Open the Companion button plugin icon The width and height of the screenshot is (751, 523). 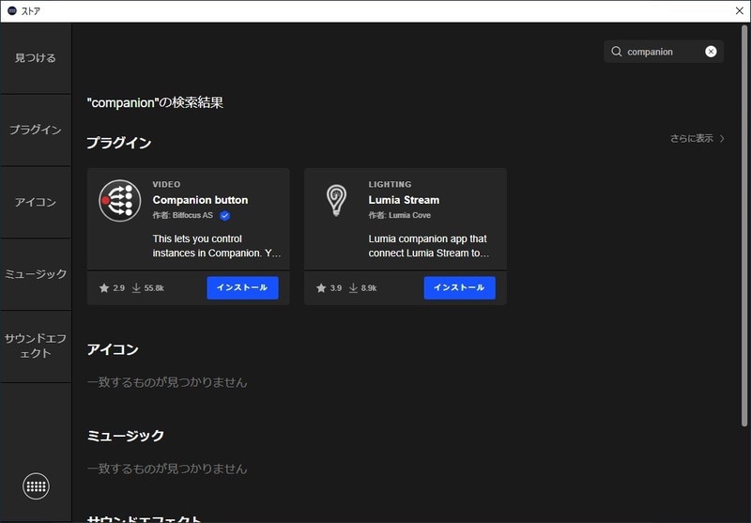pos(120,201)
